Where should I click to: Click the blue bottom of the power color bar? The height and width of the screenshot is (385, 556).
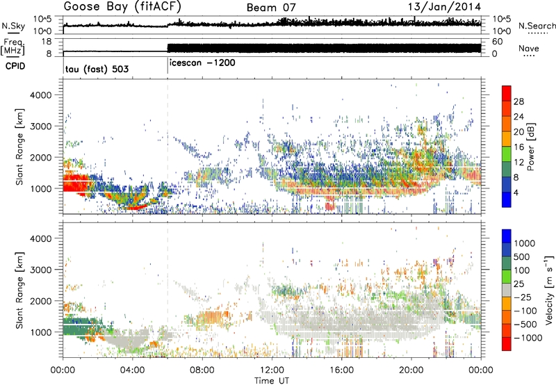[507, 199]
